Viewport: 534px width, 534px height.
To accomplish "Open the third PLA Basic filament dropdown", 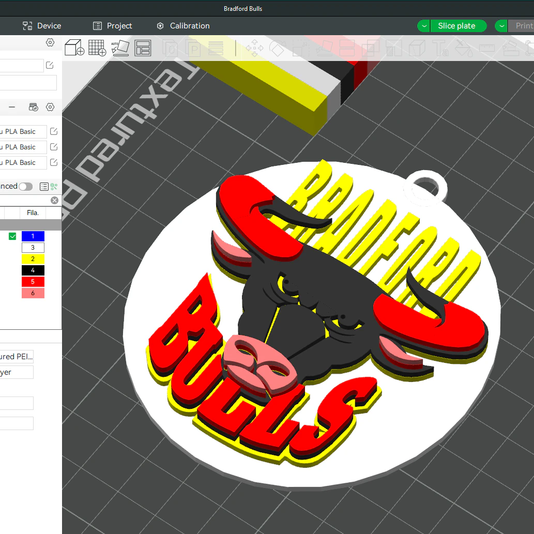I will coord(23,163).
